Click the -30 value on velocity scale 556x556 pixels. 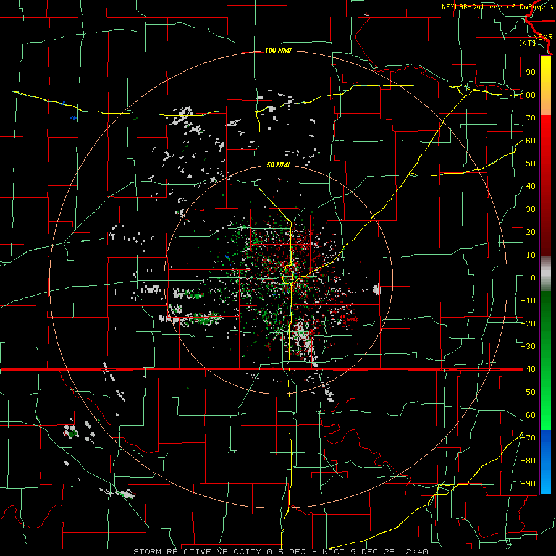point(528,347)
